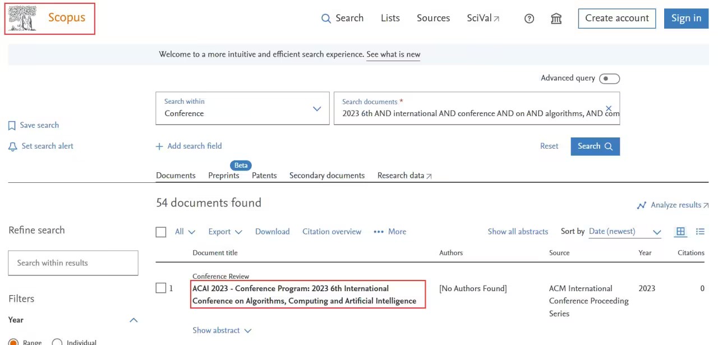Click the blue Search button
The image size is (718, 345).
(x=595, y=146)
